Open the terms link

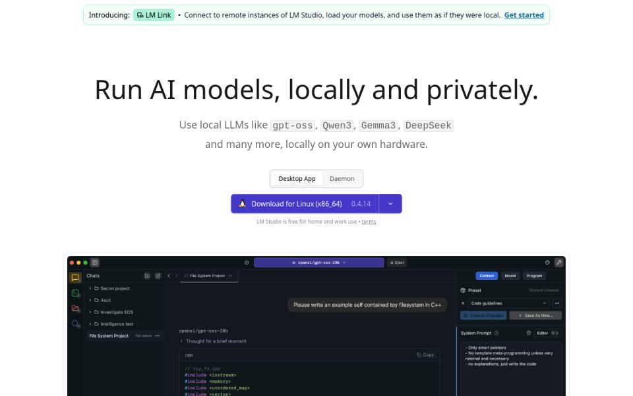click(369, 222)
